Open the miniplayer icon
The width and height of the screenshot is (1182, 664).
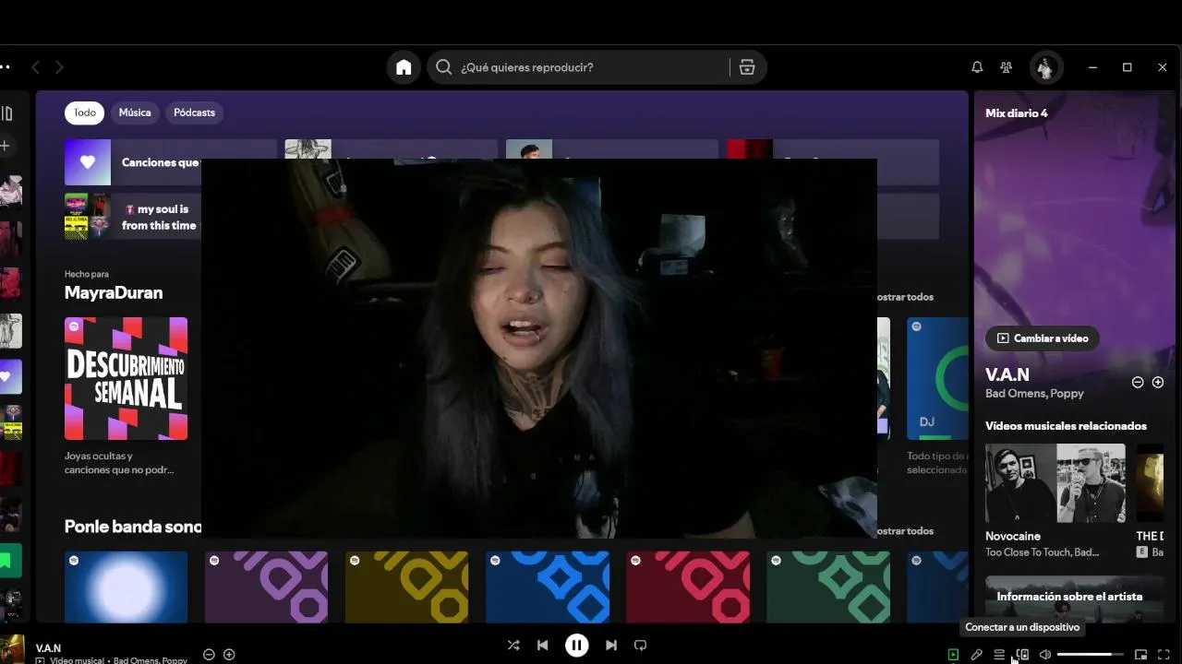coord(1140,655)
